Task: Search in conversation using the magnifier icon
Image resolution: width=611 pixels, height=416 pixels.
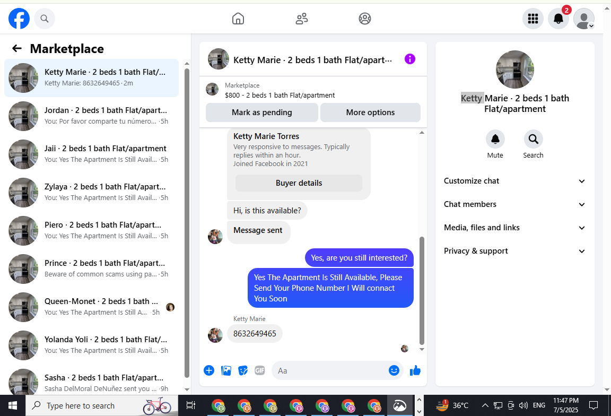Action: pyautogui.click(x=533, y=139)
